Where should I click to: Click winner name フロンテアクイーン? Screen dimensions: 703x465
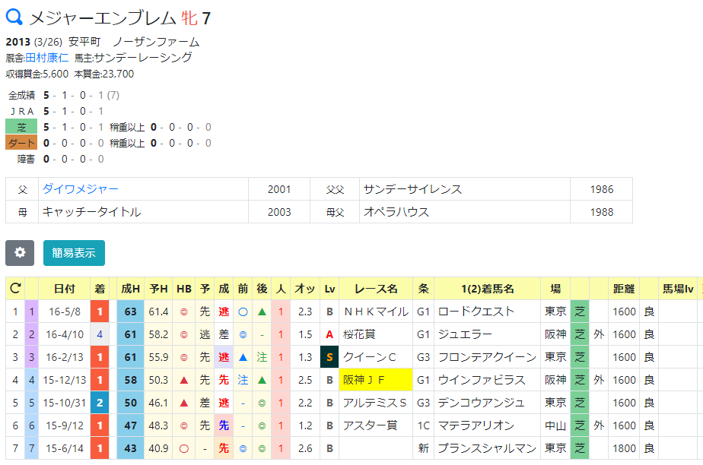tap(487, 357)
